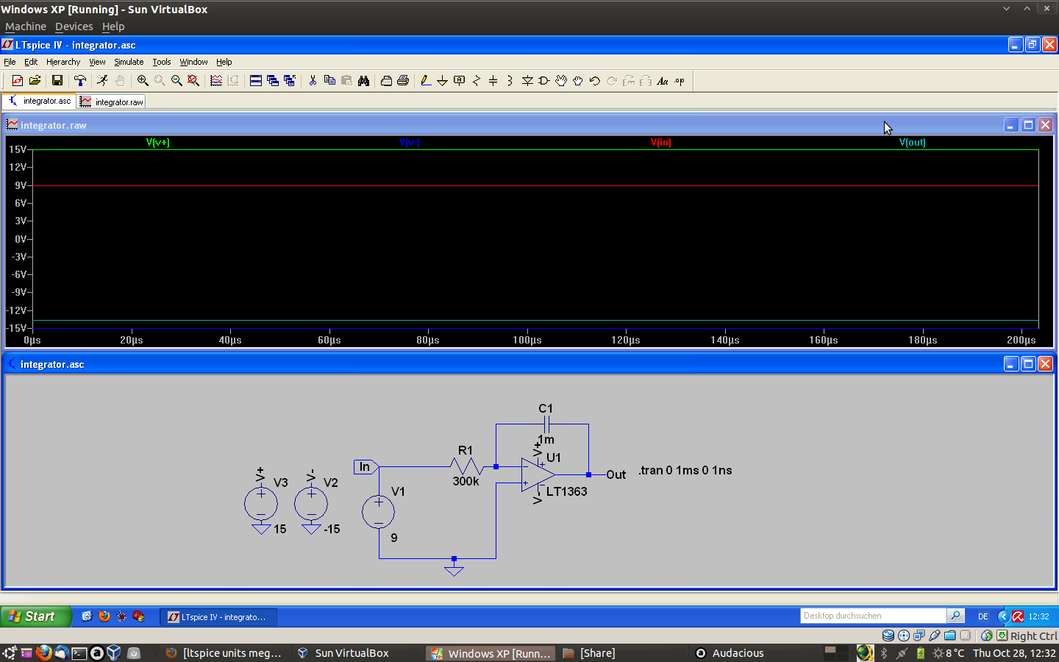
Task: Click the New Schematic toolbar icon
Action: click(x=18, y=81)
